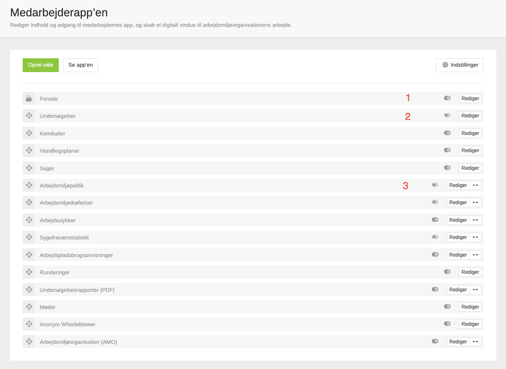Screen dimensions: 506x369
Task: Toggle the Handlingsplaner page switch
Action: point(447,150)
